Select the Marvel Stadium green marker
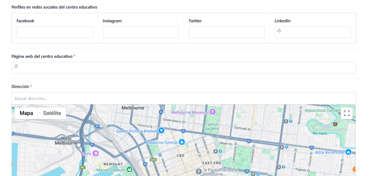This screenshot has height=176, width=374. pos(129,169)
